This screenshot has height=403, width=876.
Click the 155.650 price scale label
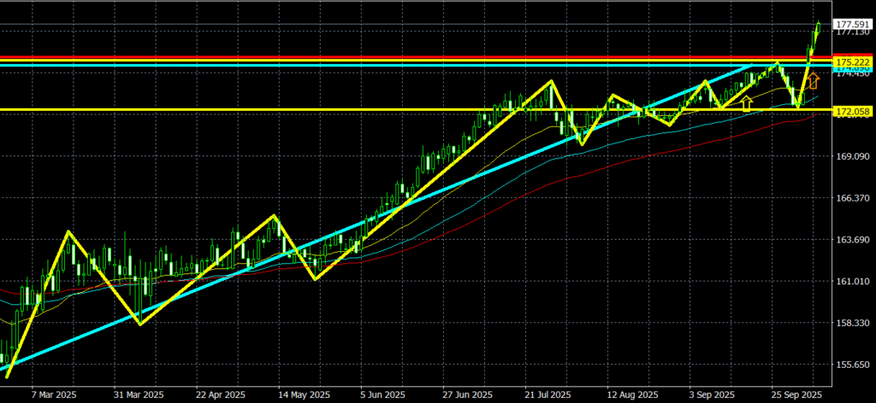pyautogui.click(x=853, y=365)
